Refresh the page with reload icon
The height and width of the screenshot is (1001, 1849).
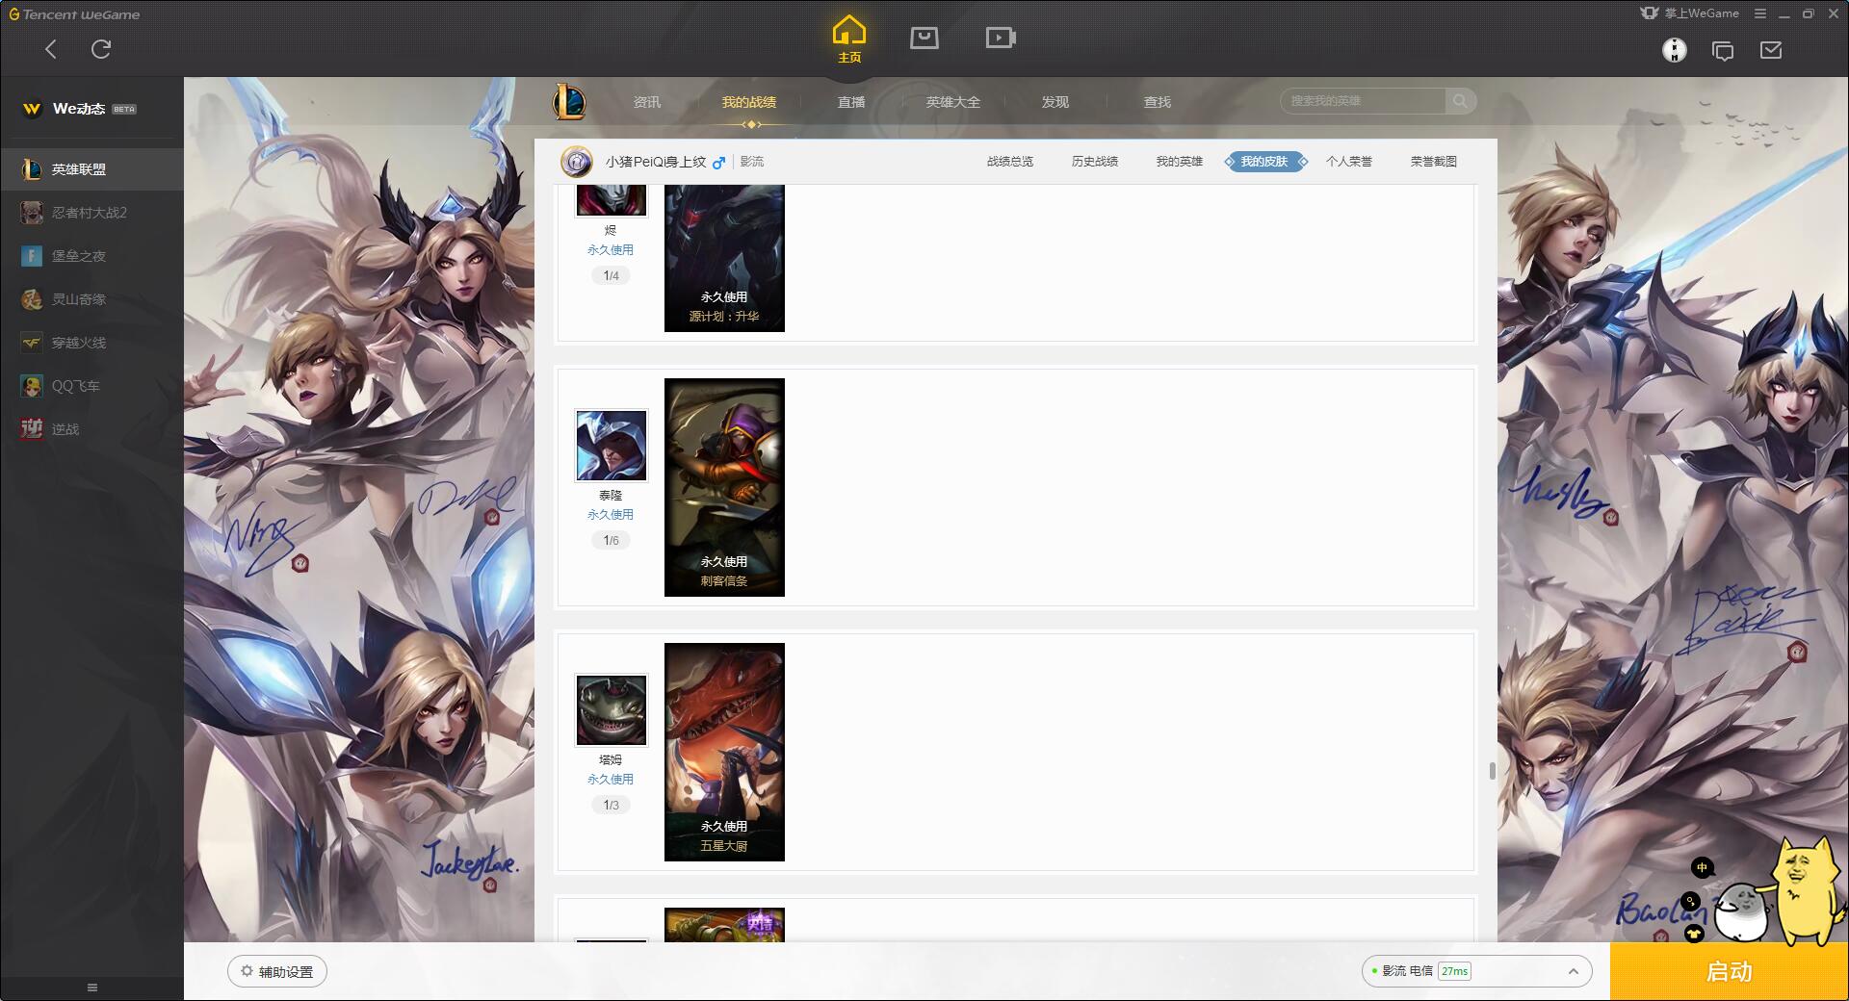pos(101,49)
